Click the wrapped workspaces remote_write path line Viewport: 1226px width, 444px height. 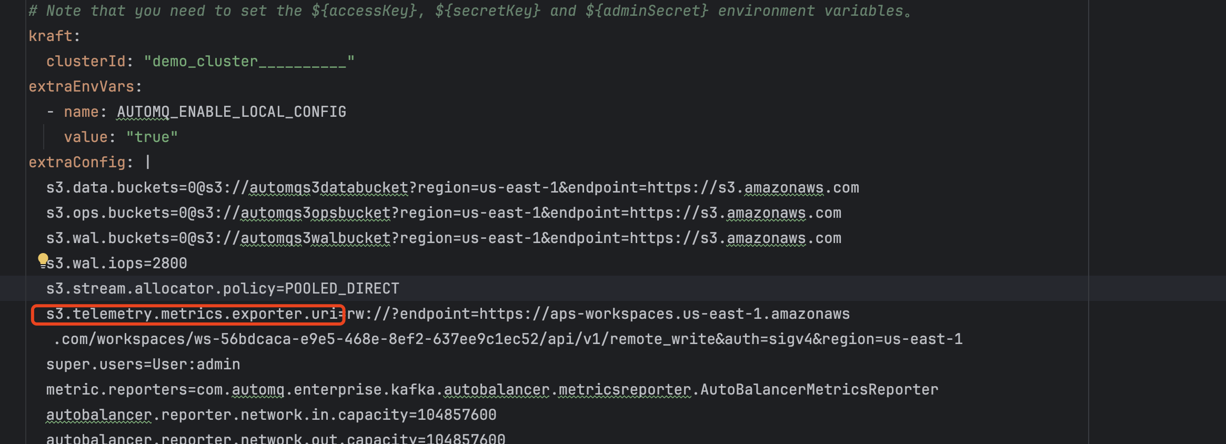click(508, 339)
